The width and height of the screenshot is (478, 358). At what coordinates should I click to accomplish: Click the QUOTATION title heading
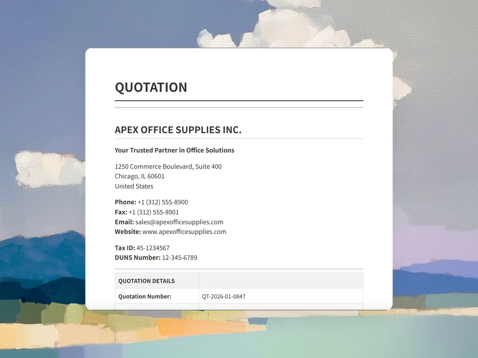tap(151, 87)
